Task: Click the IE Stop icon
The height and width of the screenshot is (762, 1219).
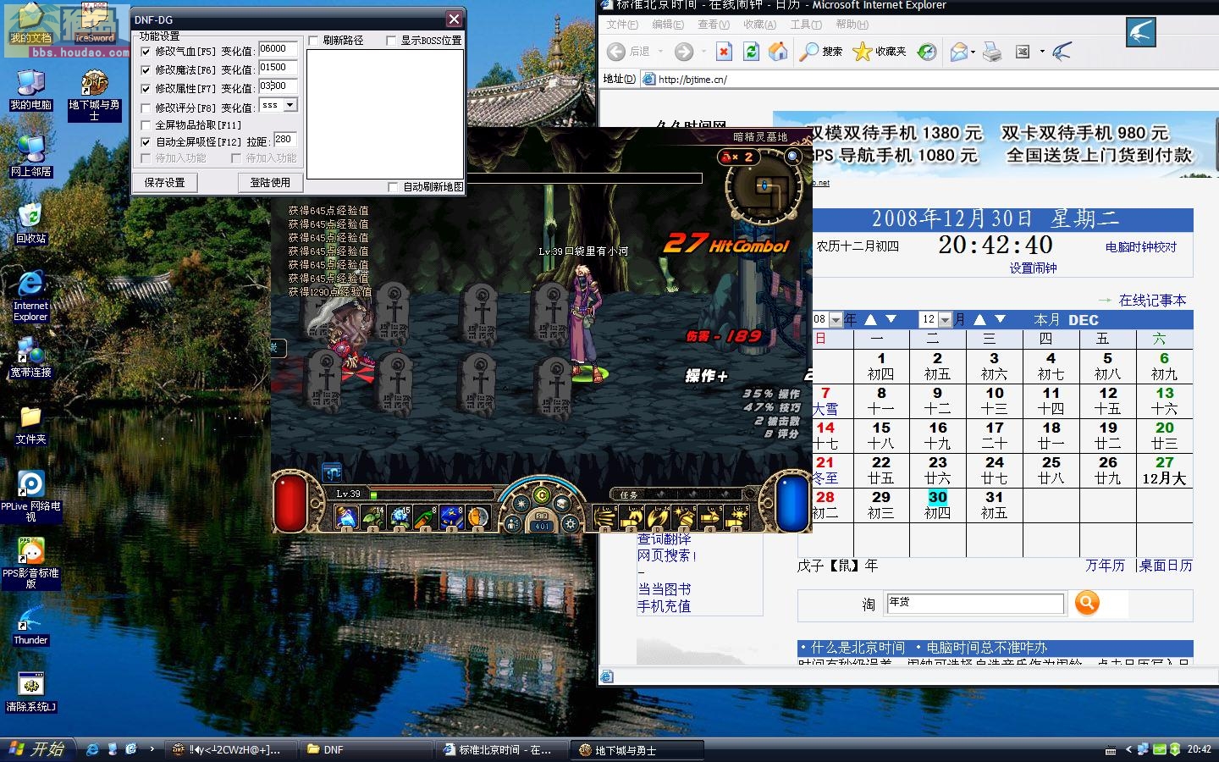Action: (724, 52)
